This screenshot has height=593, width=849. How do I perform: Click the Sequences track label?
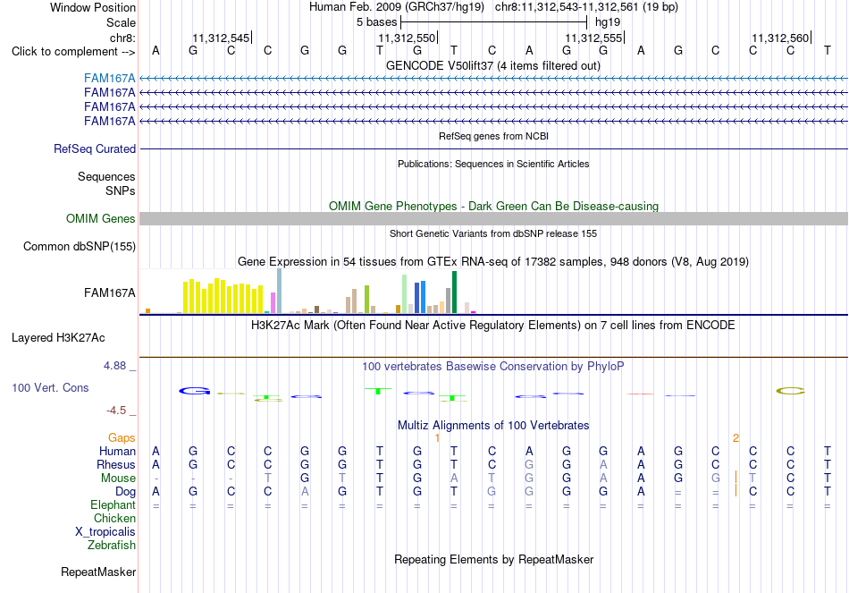[106, 177]
